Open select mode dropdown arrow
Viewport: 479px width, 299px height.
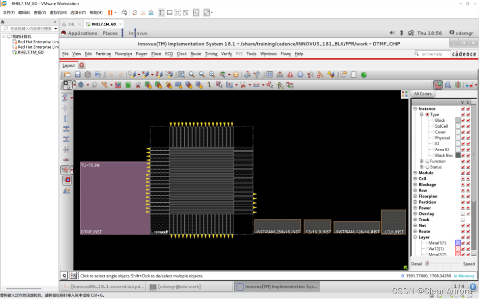tap(74, 85)
